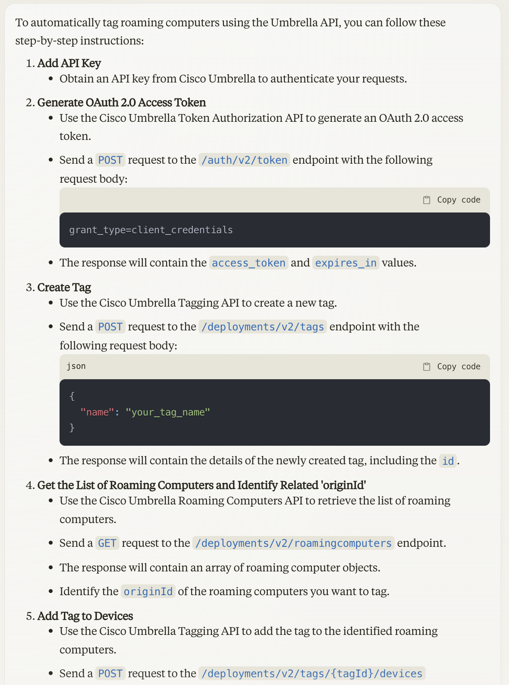Select the expires_in inline code chip
Viewport: 509px width, 685px height.
(345, 263)
